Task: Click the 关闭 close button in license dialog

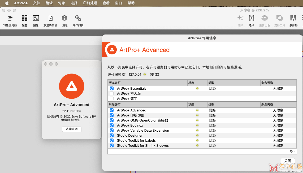Action: [288, 161]
